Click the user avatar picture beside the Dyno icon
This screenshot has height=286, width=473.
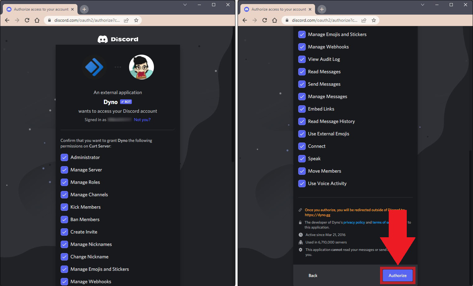(141, 67)
